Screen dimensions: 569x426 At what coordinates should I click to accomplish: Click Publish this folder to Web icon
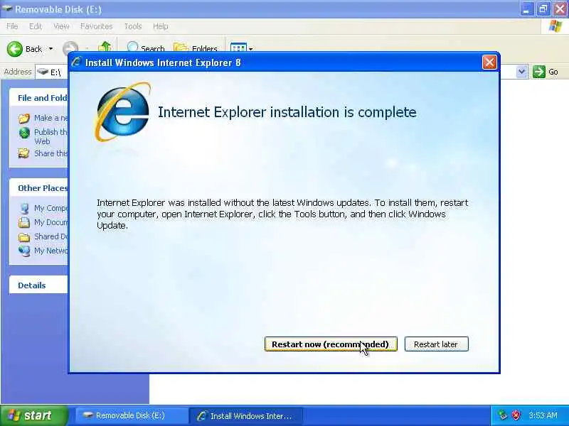tap(24, 133)
